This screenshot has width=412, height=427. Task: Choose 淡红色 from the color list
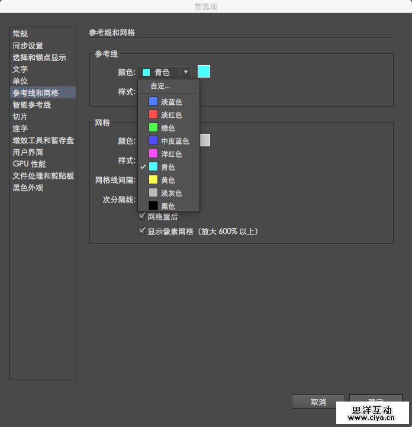coord(171,115)
